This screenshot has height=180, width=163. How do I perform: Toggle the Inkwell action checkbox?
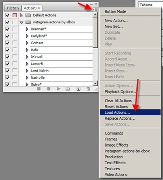coord(7,57)
